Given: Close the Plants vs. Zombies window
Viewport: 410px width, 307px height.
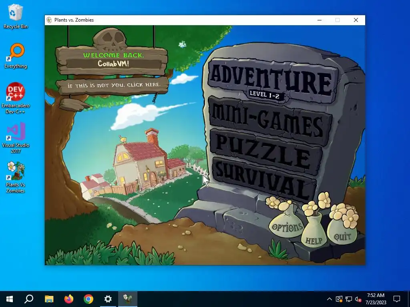Looking at the screenshot, I should pyautogui.click(x=356, y=20).
